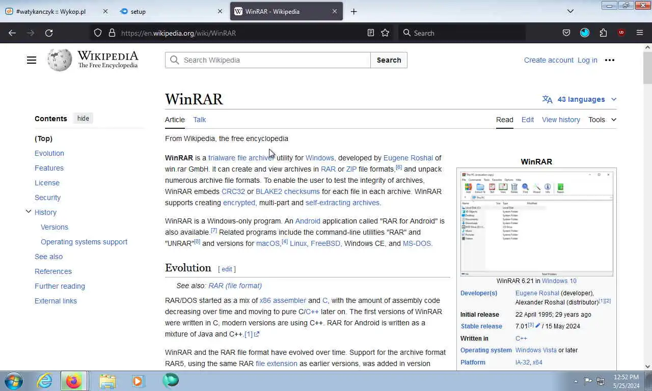Click the page vertical scrollbar thumb
Screen dimensions: 652x391
point(648,67)
